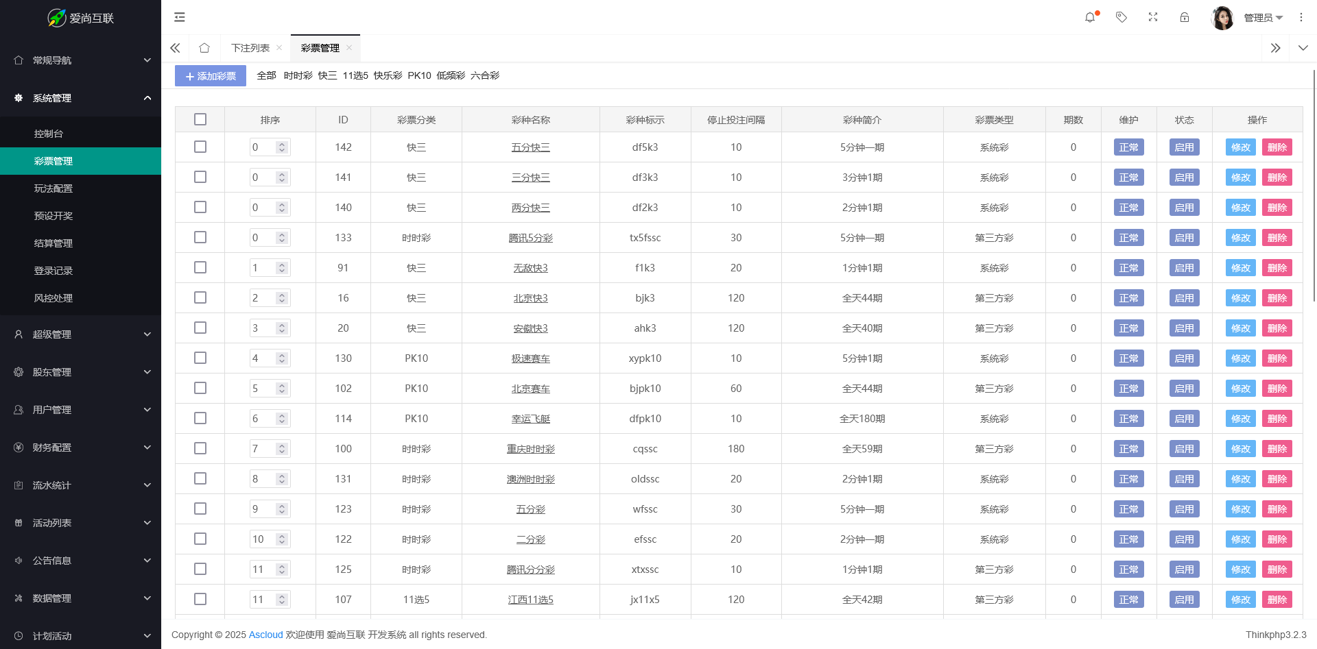The height and width of the screenshot is (649, 1317).
Task: Open the tag icon in header
Action: pos(1122,18)
